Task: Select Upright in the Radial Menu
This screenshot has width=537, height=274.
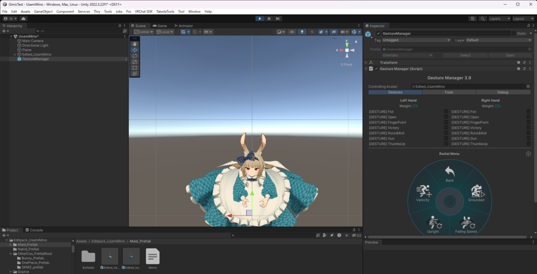Action: tap(433, 225)
